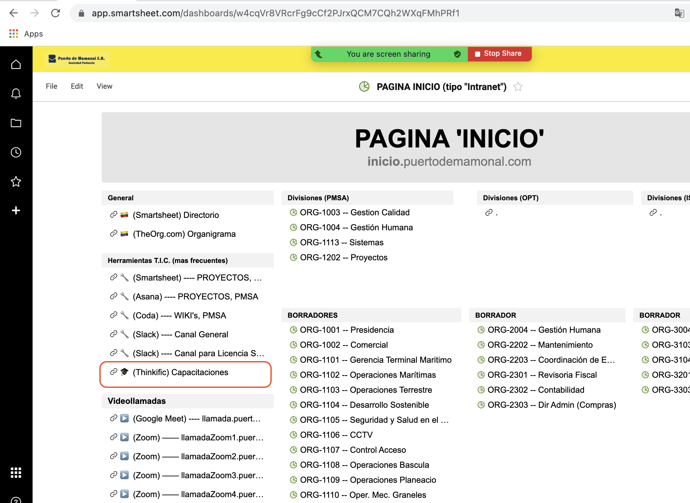690x503 pixels.
Task: Open Recents clock icon in sidebar
Action: pyautogui.click(x=16, y=152)
